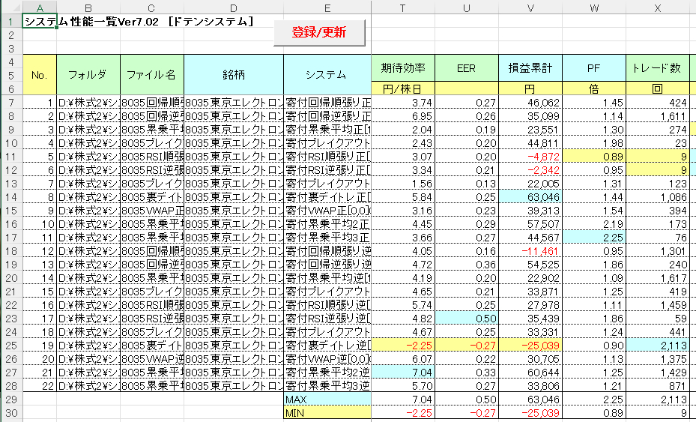Select the PF value 1.98 in row 10
The image size is (696, 422).
594,143
